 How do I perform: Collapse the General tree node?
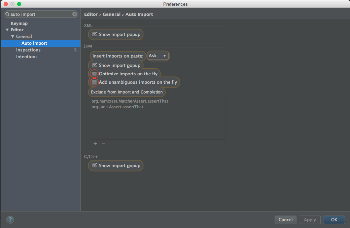pos(13,36)
